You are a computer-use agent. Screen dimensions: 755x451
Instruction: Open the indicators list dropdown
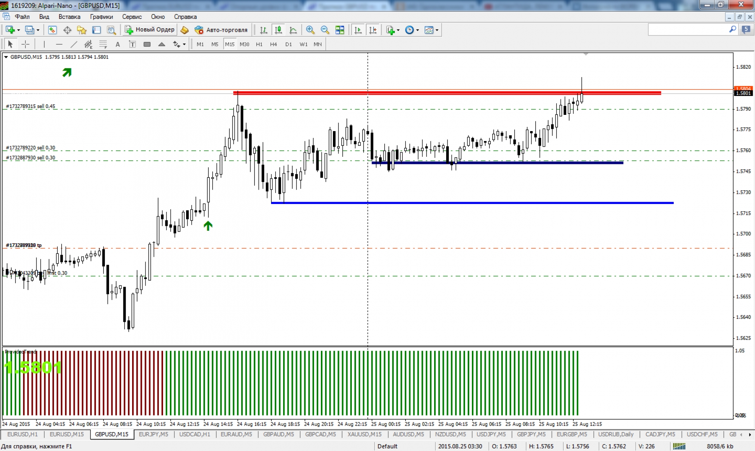tap(398, 30)
